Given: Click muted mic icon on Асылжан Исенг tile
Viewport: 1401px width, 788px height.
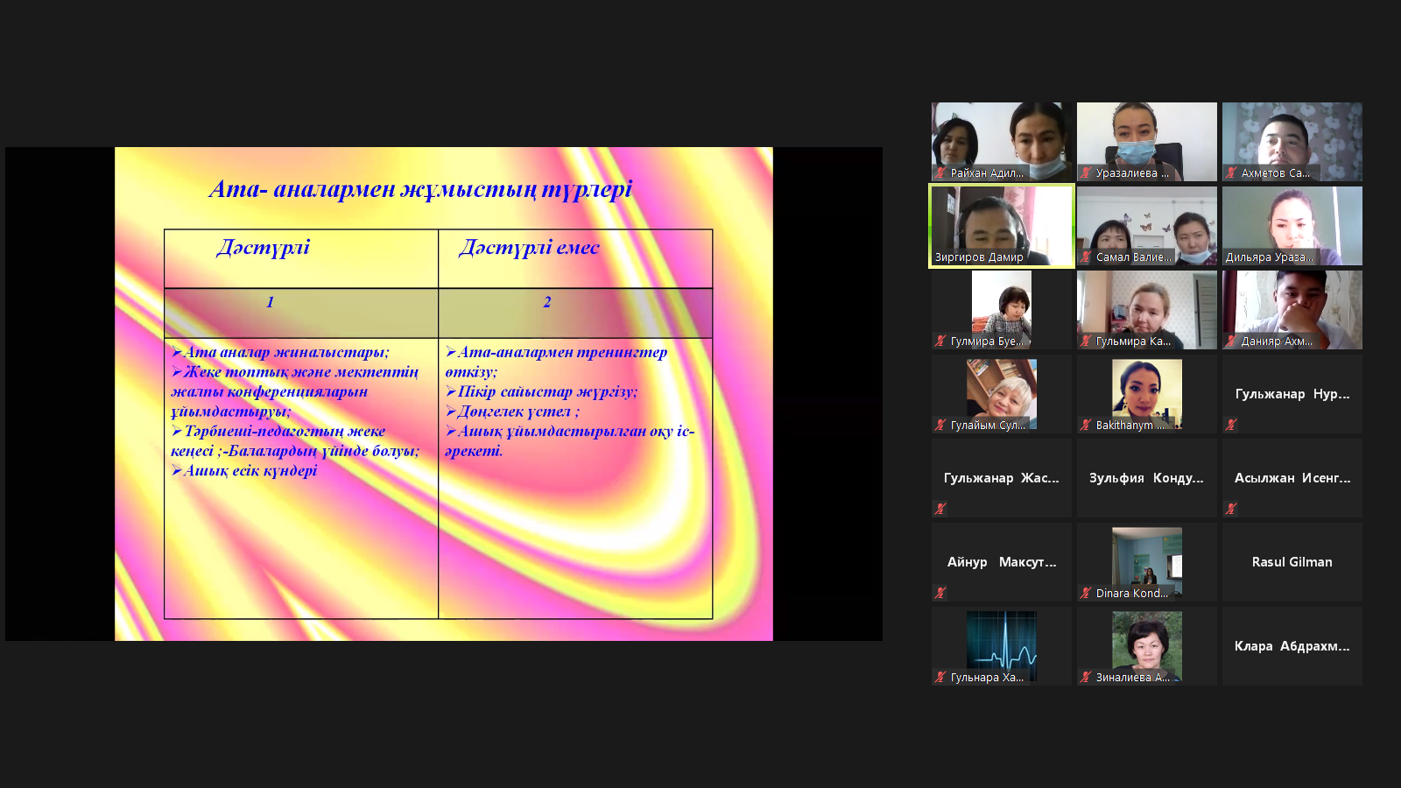Looking at the screenshot, I should [1231, 509].
